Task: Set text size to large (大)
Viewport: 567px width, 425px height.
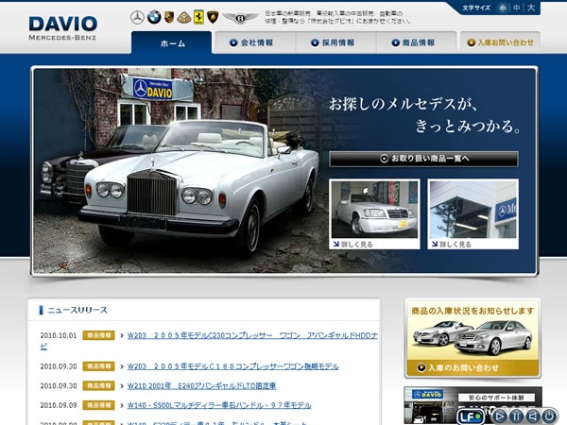Action: pyautogui.click(x=531, y=8)
